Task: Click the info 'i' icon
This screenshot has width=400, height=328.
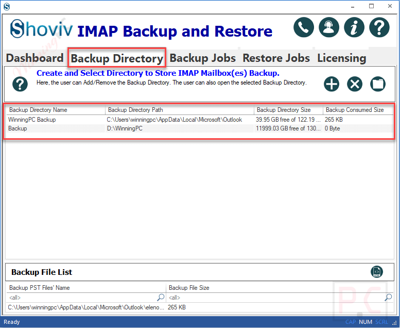Action: point(354,27)
